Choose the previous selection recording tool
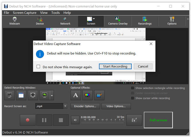Viewport: 191px width, 137px height. [x=45, y=95]
